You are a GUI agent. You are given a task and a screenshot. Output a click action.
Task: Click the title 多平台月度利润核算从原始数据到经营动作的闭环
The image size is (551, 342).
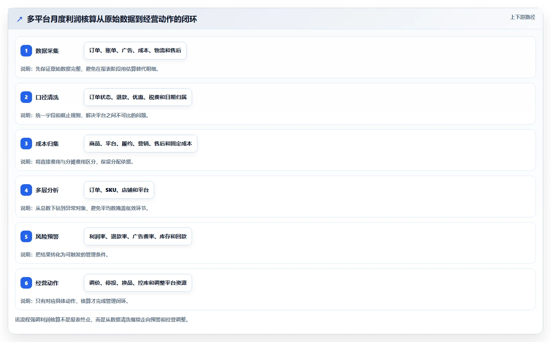[x=112, y=19]
